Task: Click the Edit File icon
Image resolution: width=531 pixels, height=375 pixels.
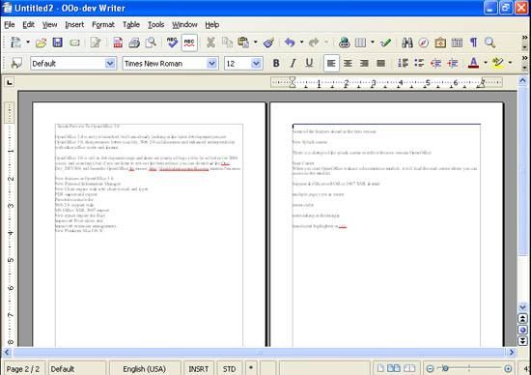Action: click(96, 43)
